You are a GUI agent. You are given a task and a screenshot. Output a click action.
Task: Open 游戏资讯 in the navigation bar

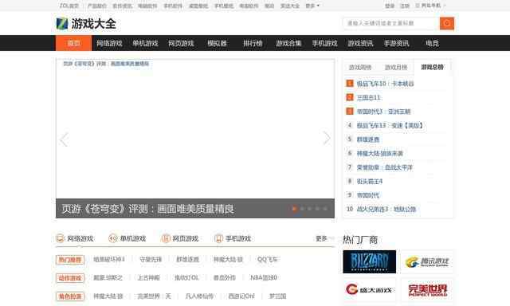(x=360, y=43)
